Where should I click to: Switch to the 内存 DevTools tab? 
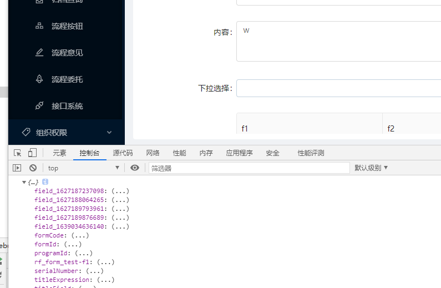[x=206, y=153]
